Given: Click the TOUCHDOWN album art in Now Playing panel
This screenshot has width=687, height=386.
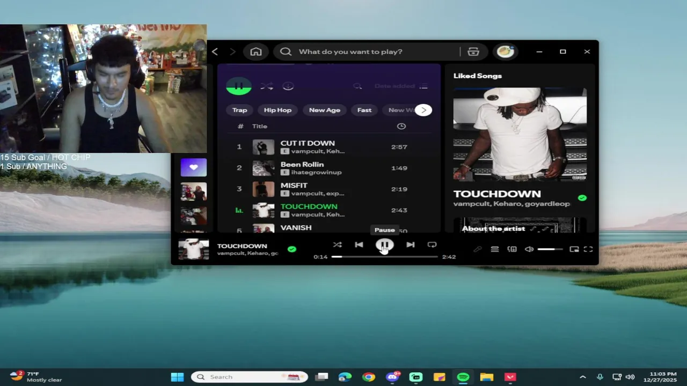Looking at the screenshot, I should point(520,134).
